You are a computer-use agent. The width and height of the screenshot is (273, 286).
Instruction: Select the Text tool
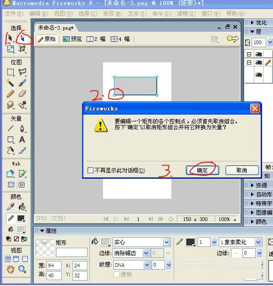pos(22,140)
